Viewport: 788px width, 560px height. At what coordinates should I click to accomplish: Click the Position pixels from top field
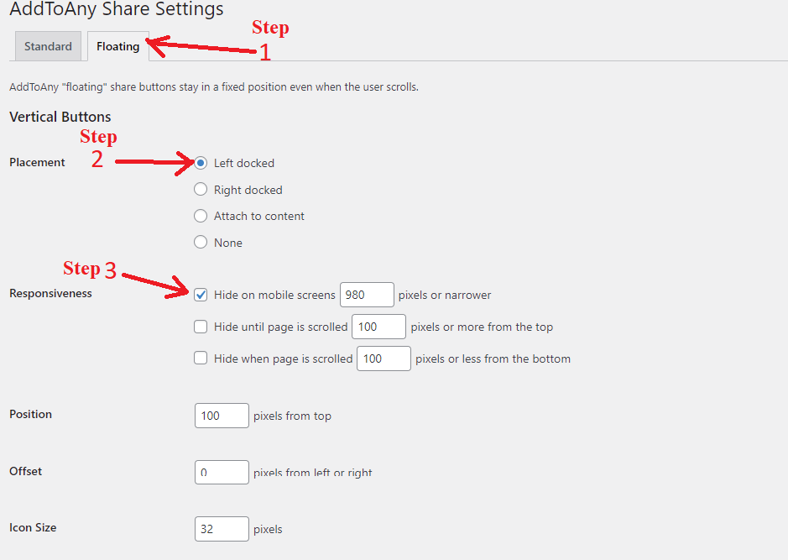pyautogui.click(x=222, y=416)
